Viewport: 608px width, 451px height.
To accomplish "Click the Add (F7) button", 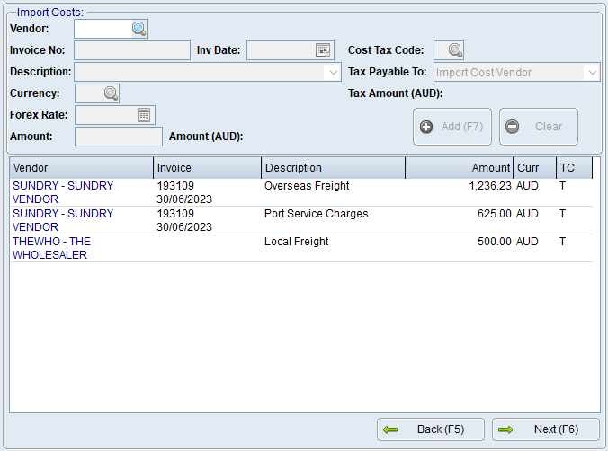I will pos(452,127).
